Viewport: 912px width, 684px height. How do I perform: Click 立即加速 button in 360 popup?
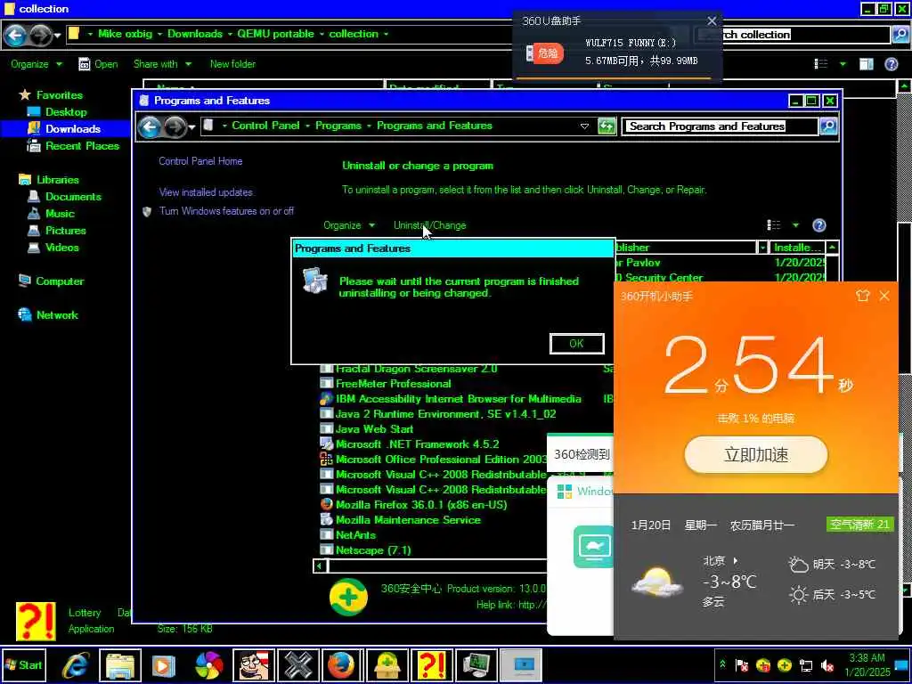756,454
